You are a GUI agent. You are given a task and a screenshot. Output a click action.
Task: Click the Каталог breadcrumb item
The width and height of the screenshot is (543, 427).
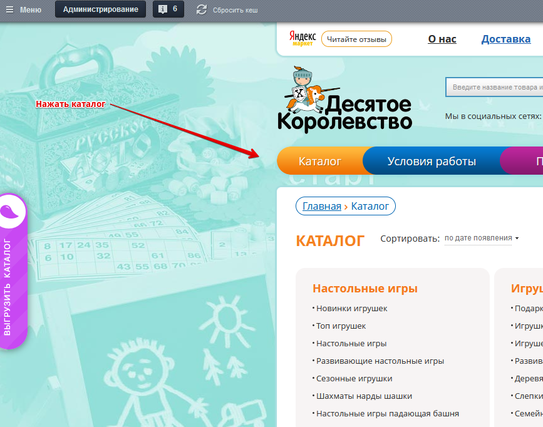370,206
